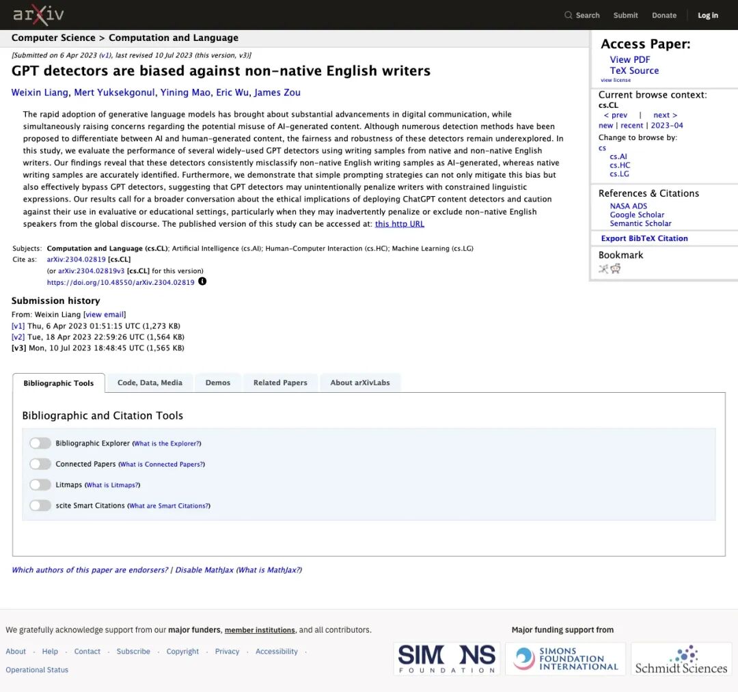
Task: Go to the prev paper
Action: 616,115
